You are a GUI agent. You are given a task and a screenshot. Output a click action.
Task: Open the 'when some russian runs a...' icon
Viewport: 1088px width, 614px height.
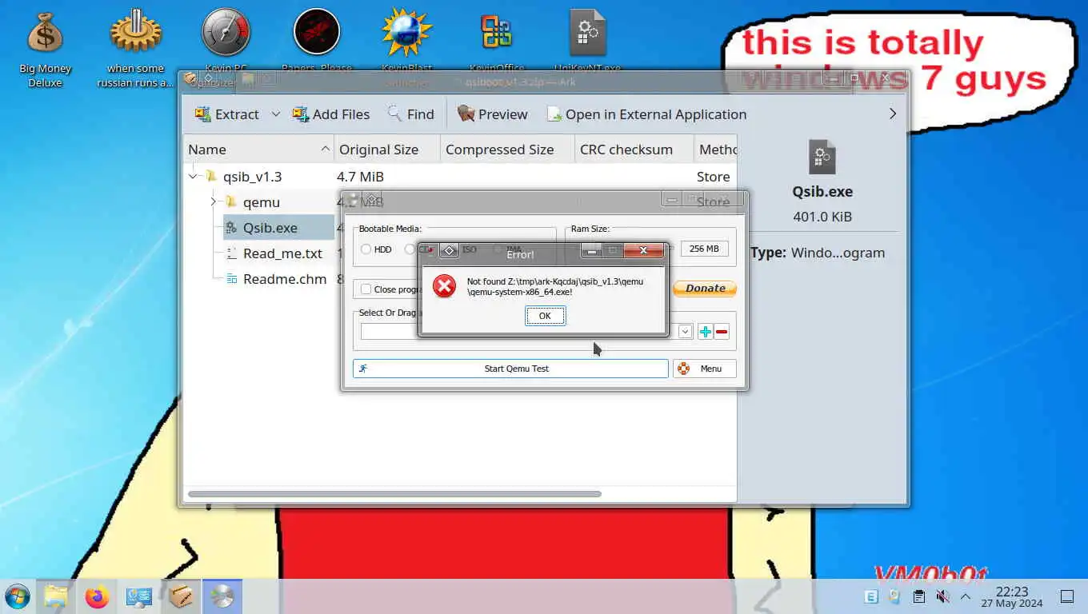pyautogui.click(x=135, y=48)
